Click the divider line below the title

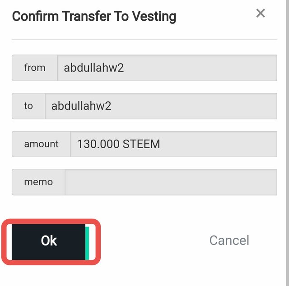[144, 40]
